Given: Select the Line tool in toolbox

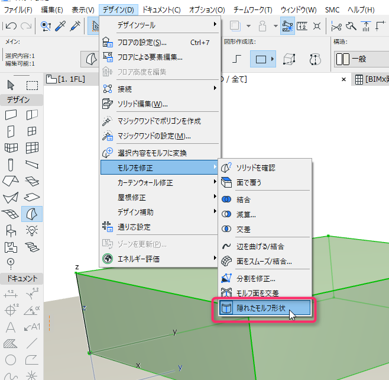Looking at the screenshot, I should point(32,343).
